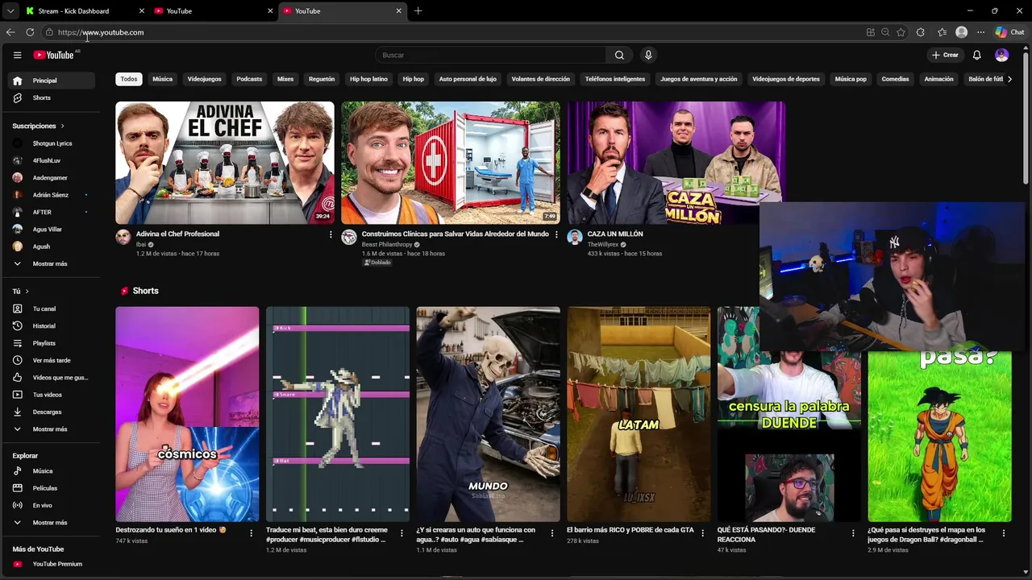Image resolution: width=1032 pixels, height=580 pixels.
Task: Click the Crear button
Action: pyautogui.click(x=945, y=55)
